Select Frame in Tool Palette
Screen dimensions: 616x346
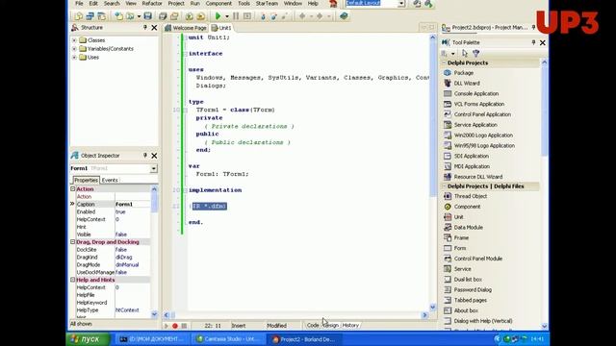point(461,237)
